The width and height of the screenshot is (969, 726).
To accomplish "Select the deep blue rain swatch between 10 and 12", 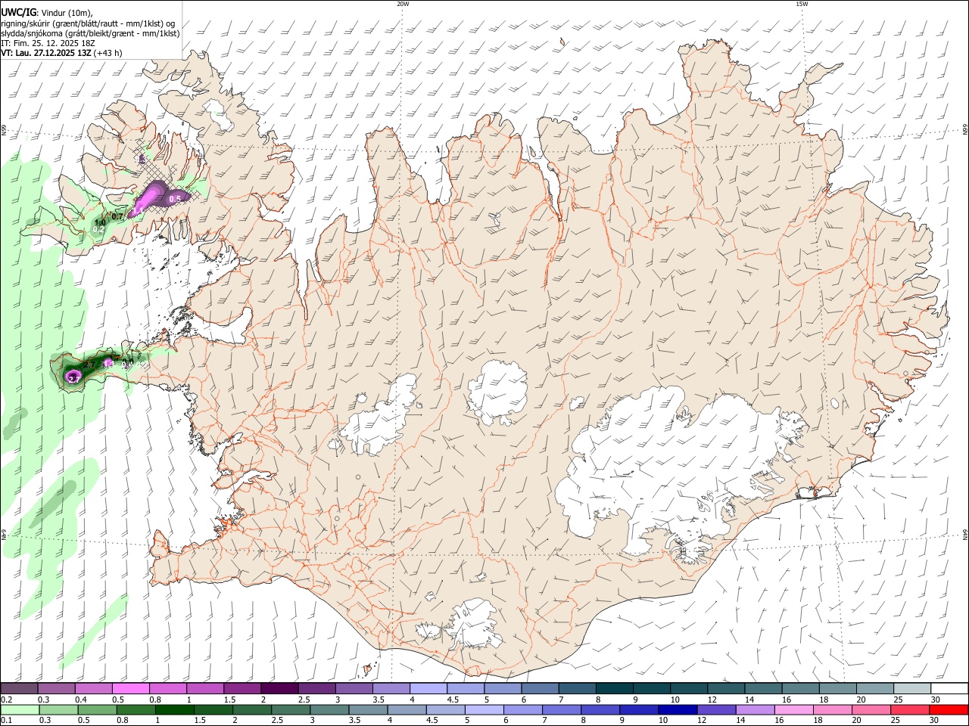I will pyautogui.click(x=678, y=709).
